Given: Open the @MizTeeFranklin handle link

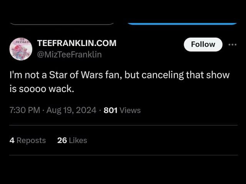Looking at the screenshot, I should point(69,54).
